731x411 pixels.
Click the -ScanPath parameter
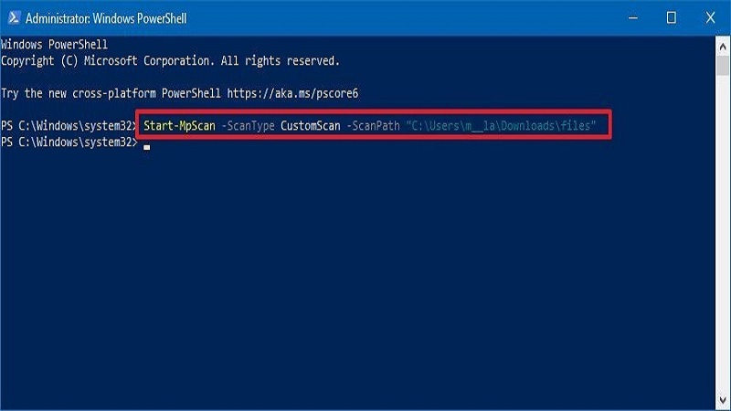point(375,125)
